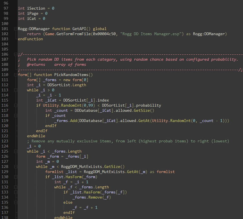Viewport: 243px width, 219px height.
Task: Collapse the 'while _i < _forms.Length' fold at line 125
Action: click(x=16, y=151)
